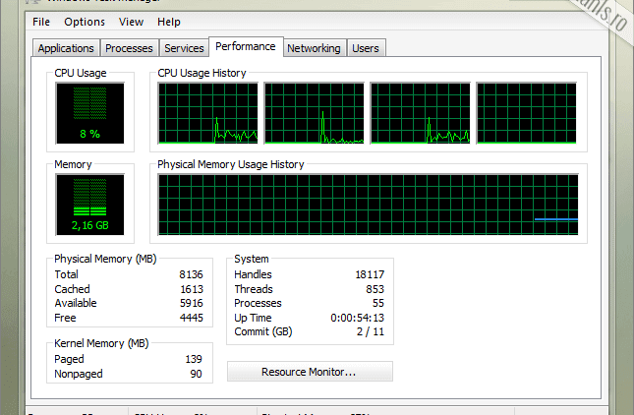Click the second CPU Usage History graph

[x=315, y=113]
